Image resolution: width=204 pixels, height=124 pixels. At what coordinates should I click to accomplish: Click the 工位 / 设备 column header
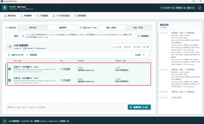[17, 61]
